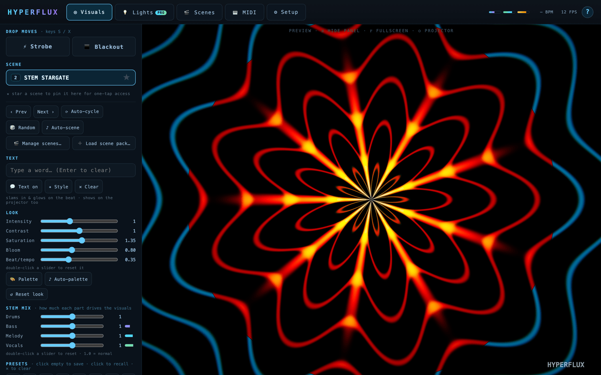
Task: Go to the Prev scene
Action: [18, 112]
